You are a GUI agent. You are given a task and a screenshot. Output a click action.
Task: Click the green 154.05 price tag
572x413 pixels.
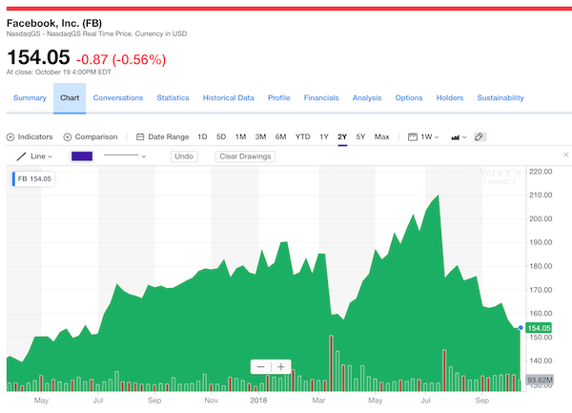point(539,328)
